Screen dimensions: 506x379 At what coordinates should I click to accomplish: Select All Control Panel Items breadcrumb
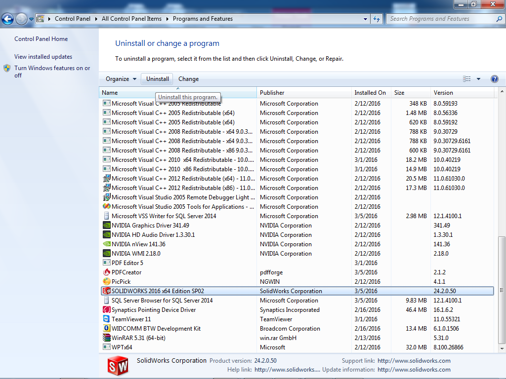coord(131,19)
